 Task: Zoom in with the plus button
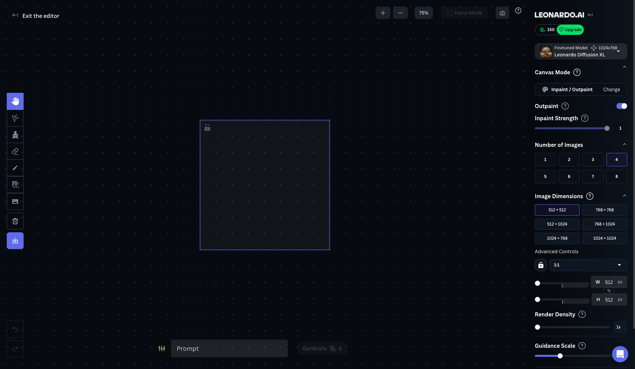pos(383,13)
